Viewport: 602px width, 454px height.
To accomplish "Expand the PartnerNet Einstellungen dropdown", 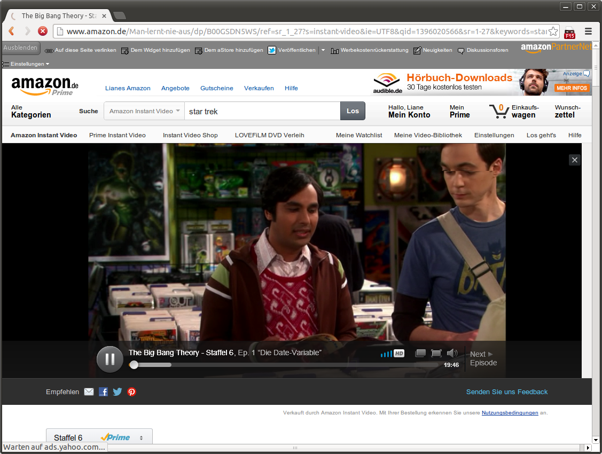I will 26,64.
